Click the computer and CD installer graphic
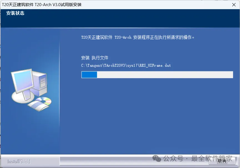240x168 pixels. click(31, 90)
